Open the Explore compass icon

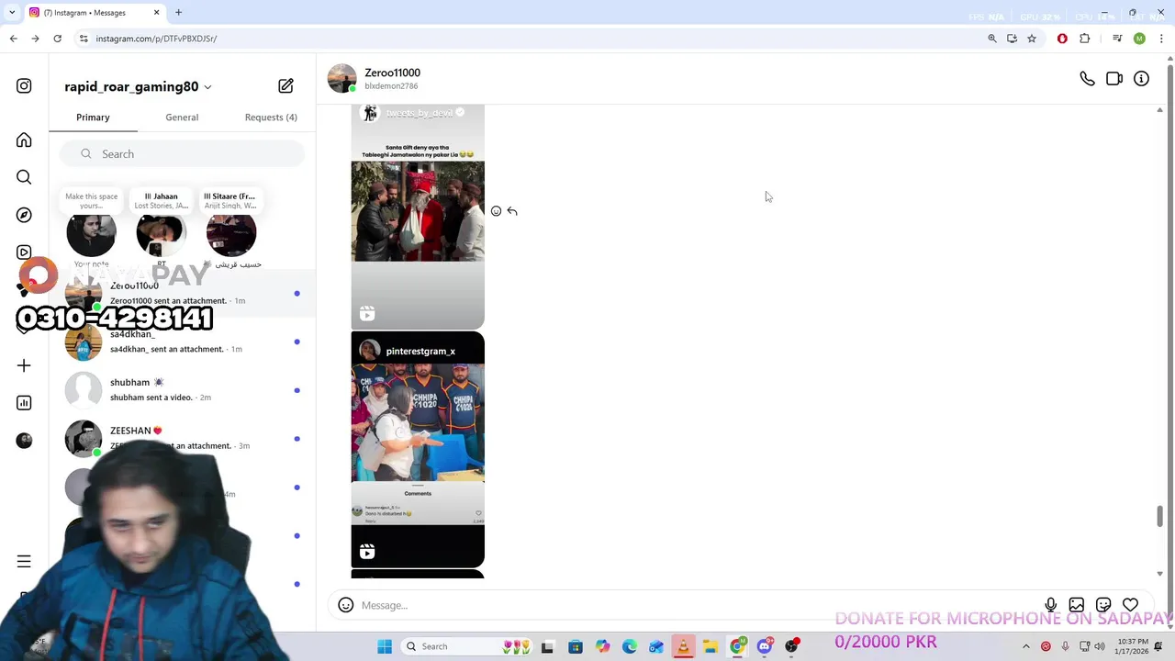24,215
